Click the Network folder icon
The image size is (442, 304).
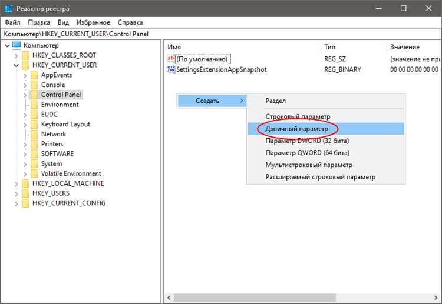34,134
